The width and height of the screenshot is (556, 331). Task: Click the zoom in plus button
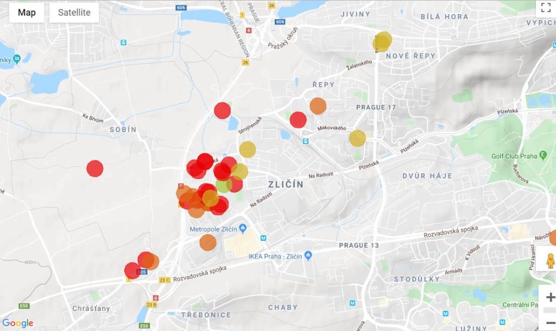click(x=549, y=297)
